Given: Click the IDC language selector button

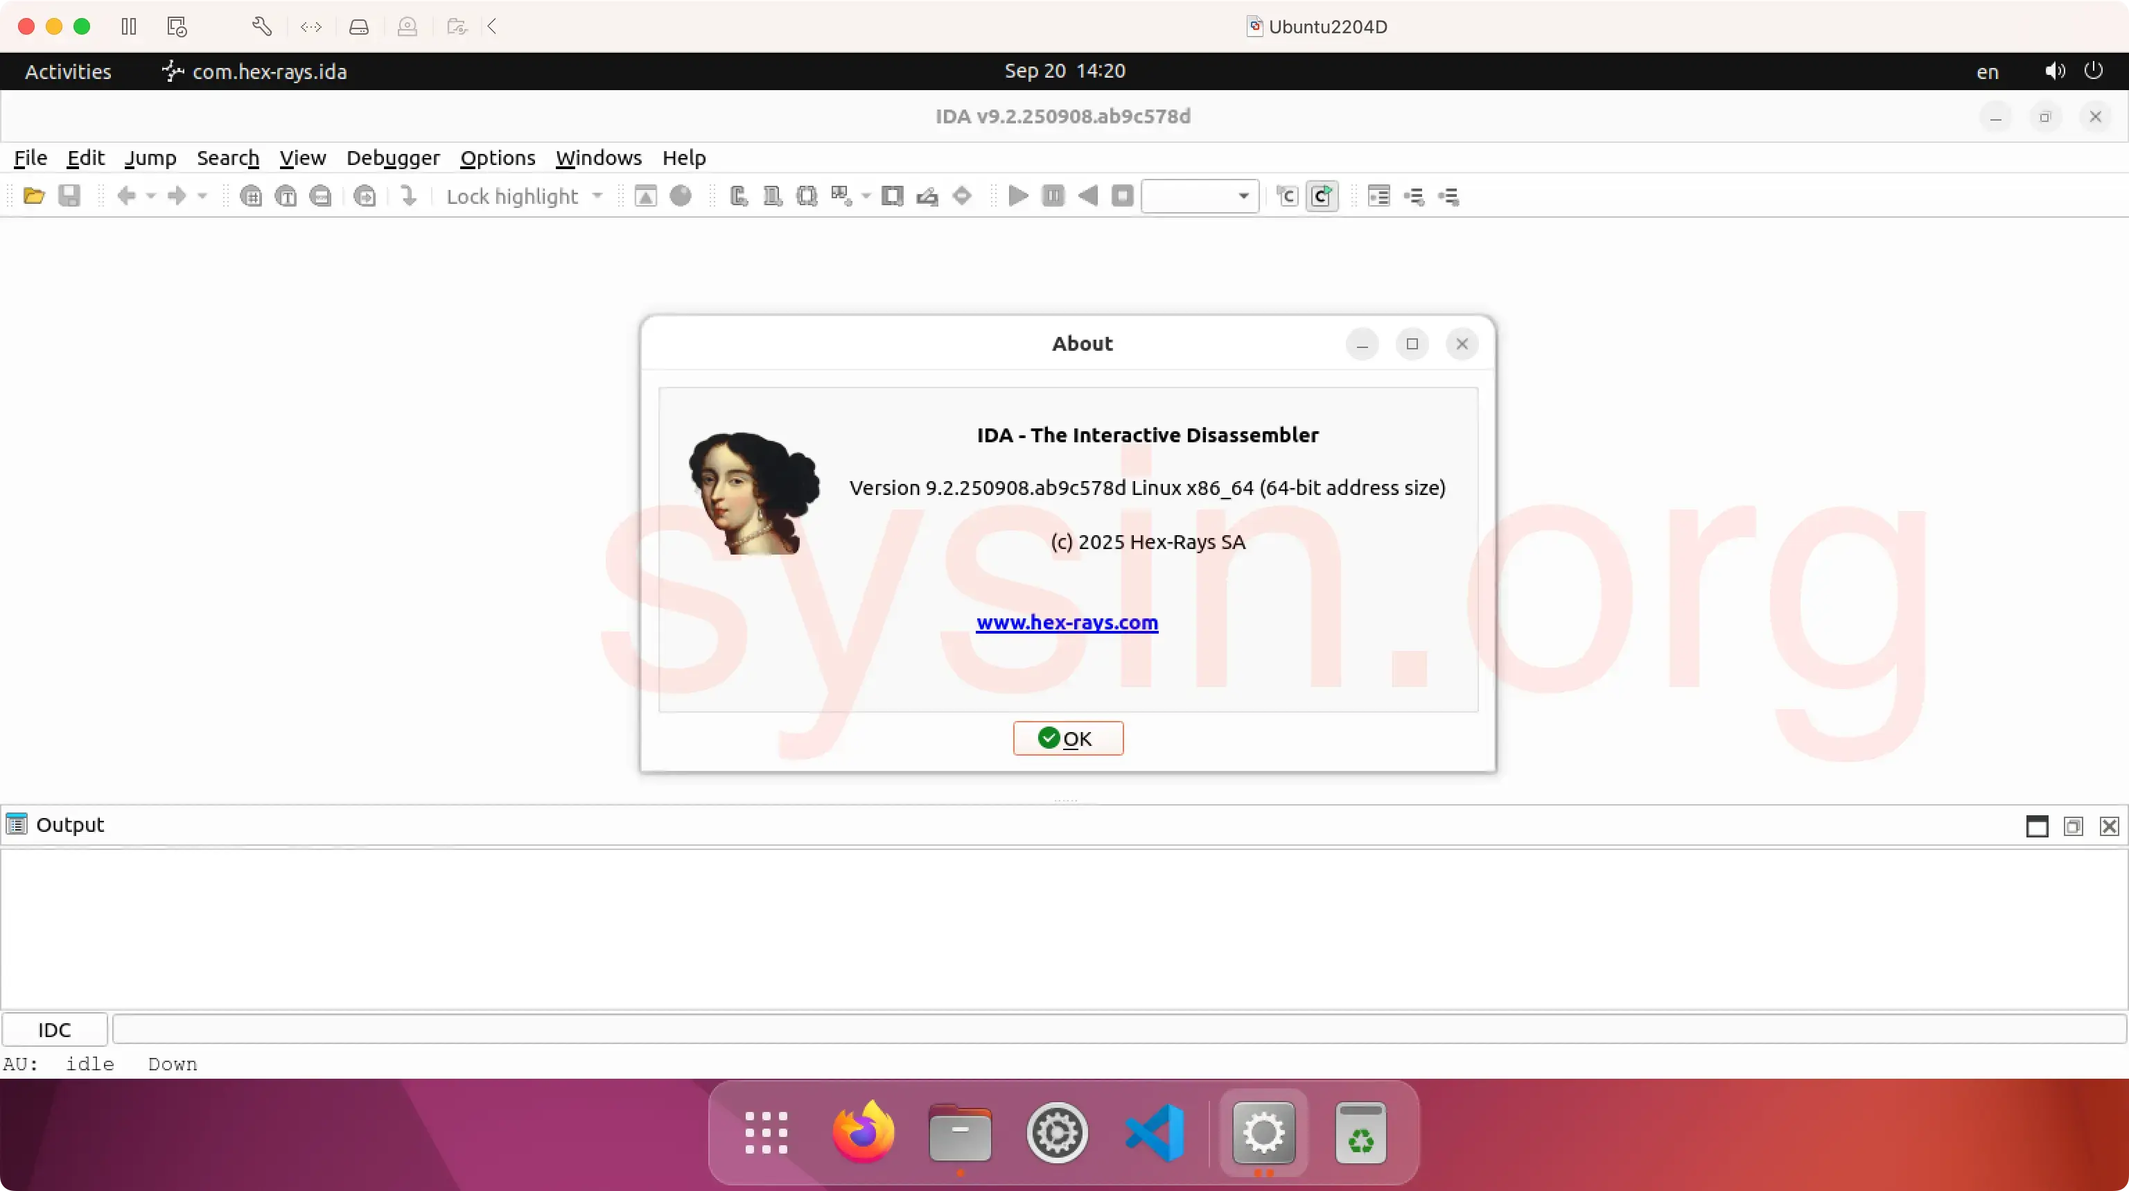Looking at the screenshot, I should point(55,1030).
